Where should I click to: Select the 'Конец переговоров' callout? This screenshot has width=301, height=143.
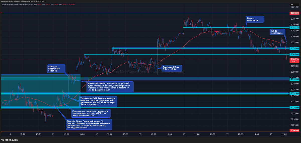pos(278,32)
